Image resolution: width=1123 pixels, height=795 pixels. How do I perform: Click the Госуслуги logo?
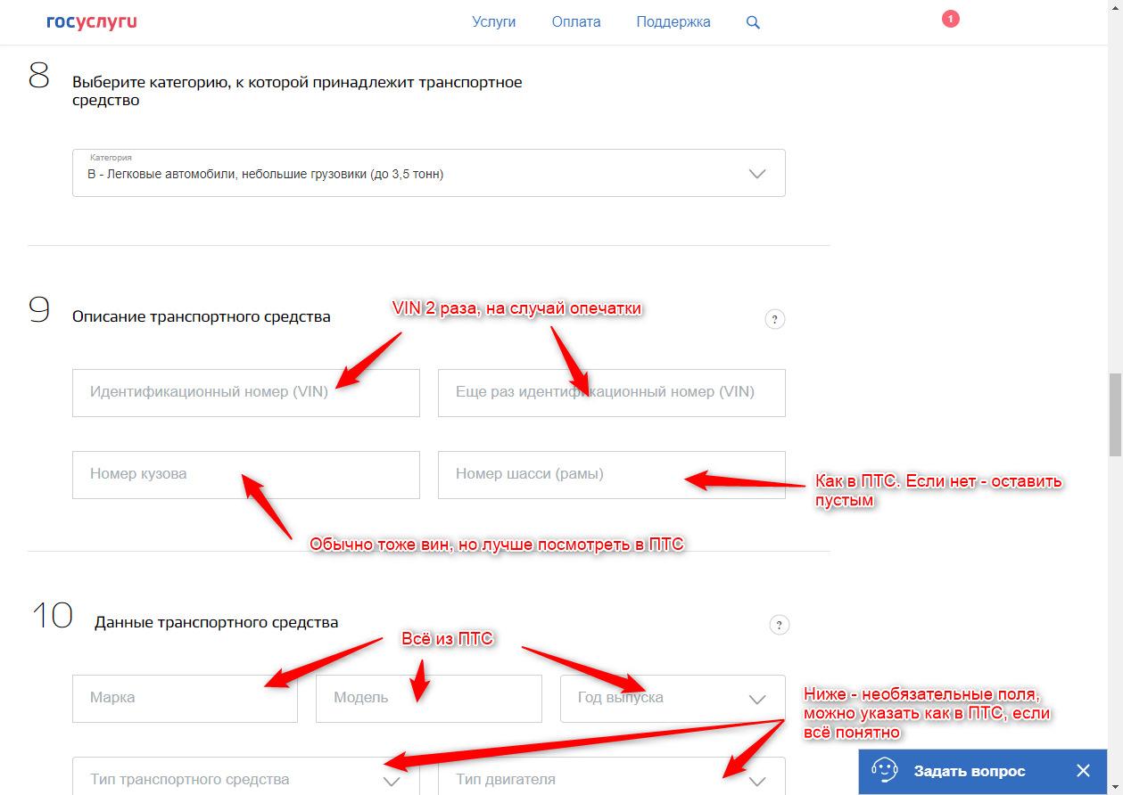pyautogui.click(x=92, y=21)
